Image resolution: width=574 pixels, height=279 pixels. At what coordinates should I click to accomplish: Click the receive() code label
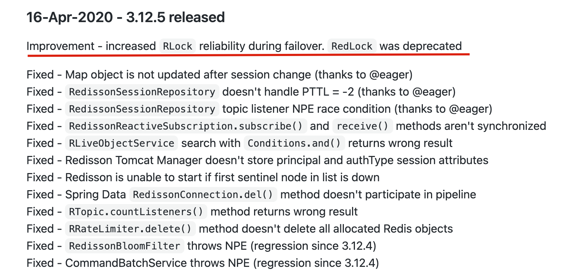pyautogui.click(x=362, y=126)
